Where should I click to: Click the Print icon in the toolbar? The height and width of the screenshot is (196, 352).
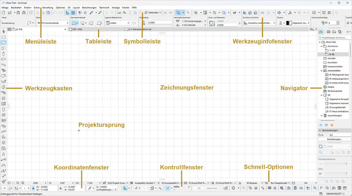coord(23,13)
